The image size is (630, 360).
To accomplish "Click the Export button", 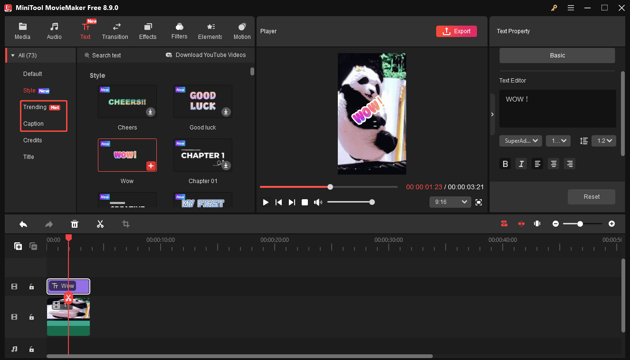I will pyautogui.click(x=456, y=31).
